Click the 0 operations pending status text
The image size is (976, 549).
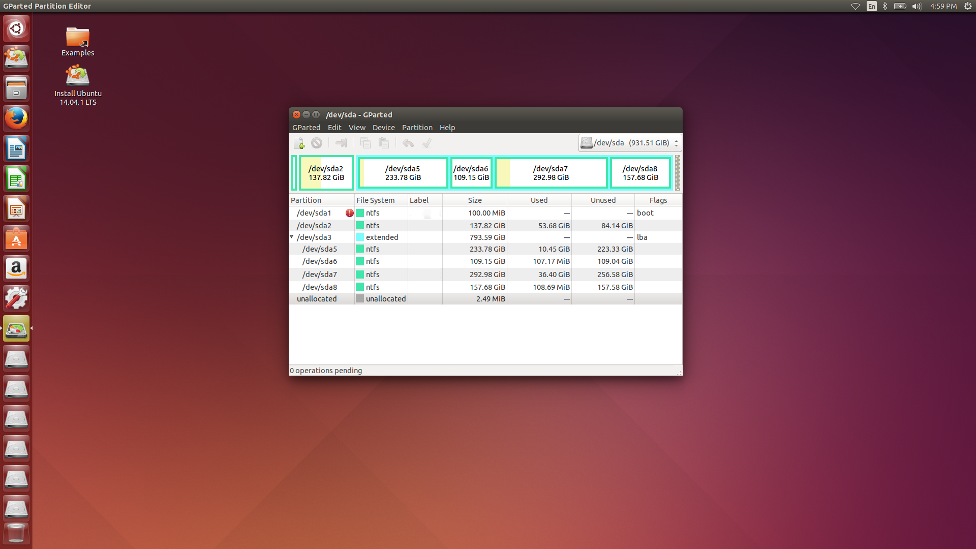click(x=326, y=371)
